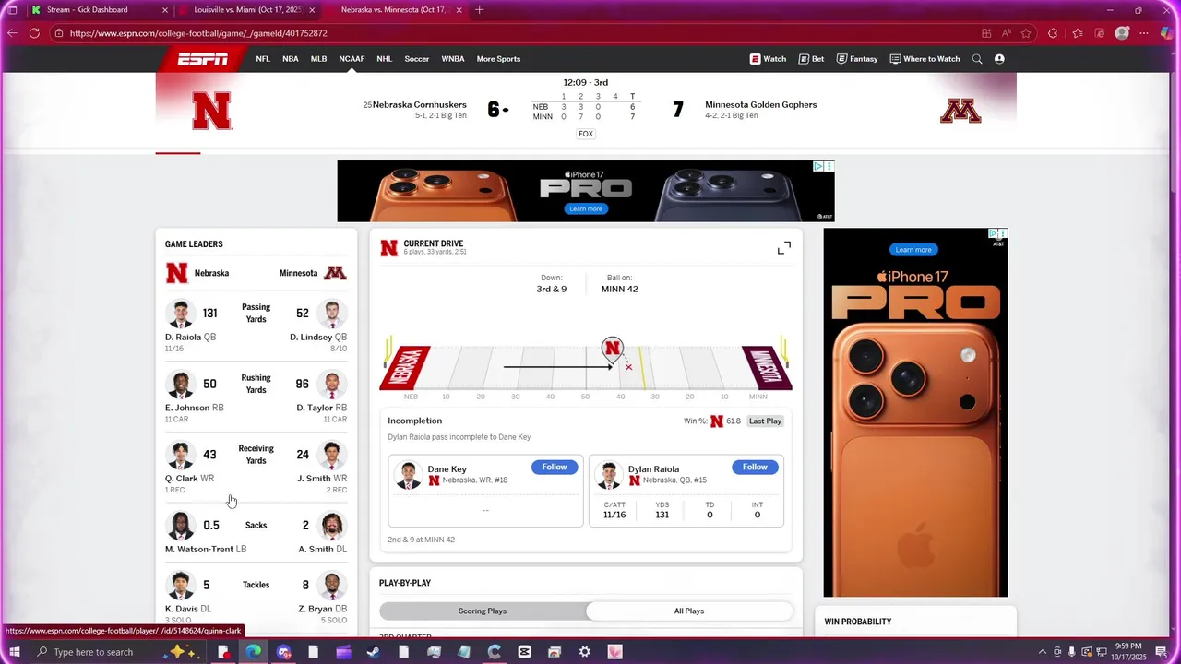Open ESPN user profile icon

(x=999, y=59)
